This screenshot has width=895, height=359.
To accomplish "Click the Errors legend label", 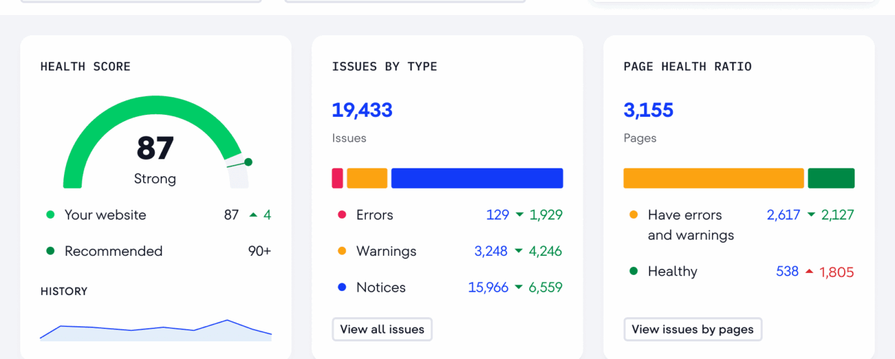I will tap(375, 215).
